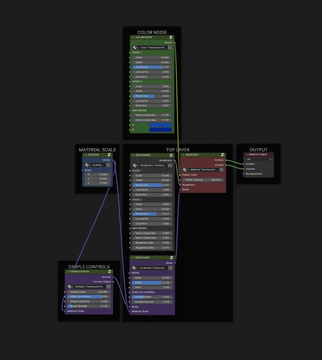Click the Plastic Density value field in MAIN MAT
The width and height of the screenshot is (322, 360).
tap(203, 180)
